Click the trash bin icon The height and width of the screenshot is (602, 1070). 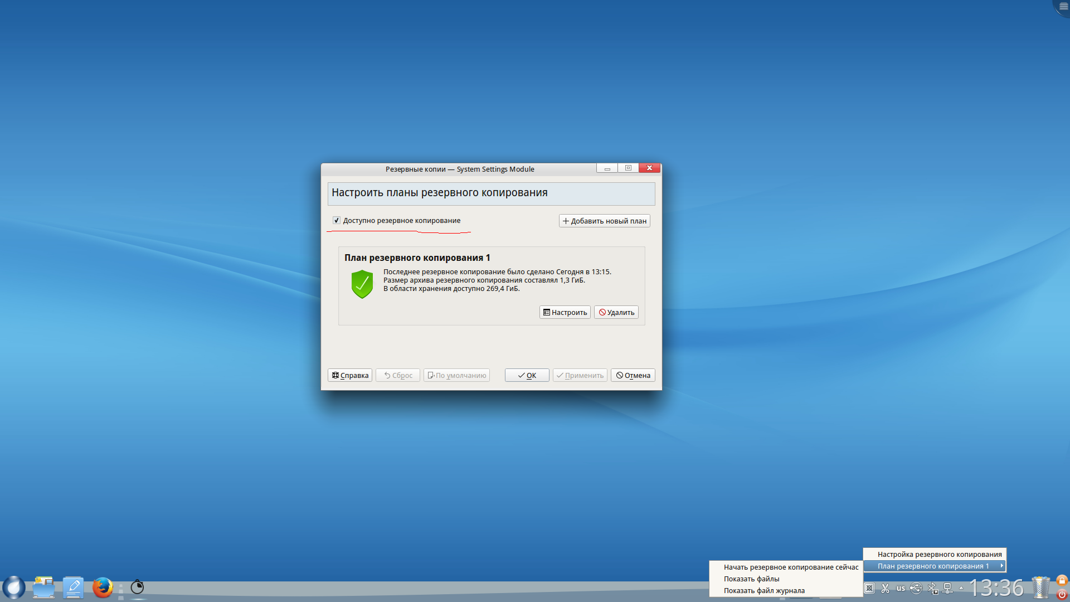click(x=1040, y=588)
